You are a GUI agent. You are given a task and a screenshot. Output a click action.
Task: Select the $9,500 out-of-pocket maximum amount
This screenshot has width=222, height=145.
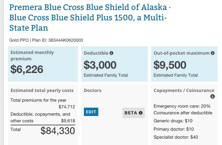pos(170,65)
